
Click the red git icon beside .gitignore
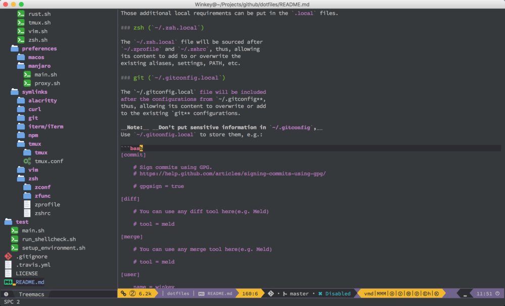[x=9, y=257]
